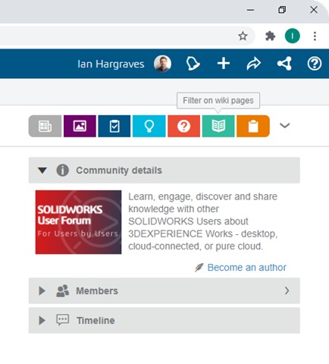329x364 pixels.
Task: Open the help question mark icon
Action: (315, 64)
